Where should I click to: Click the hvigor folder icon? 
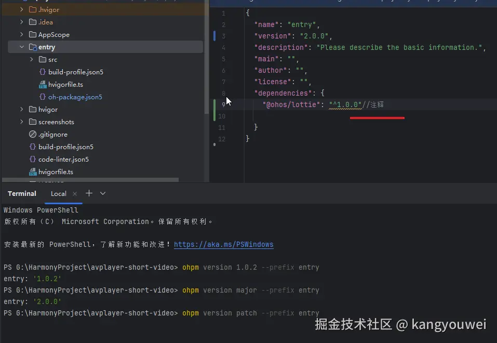[x=33, y=109]
